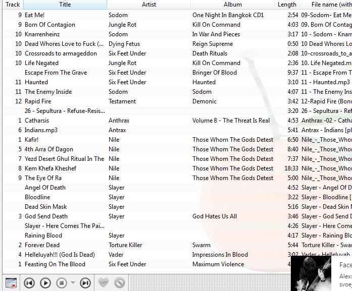Select "The Enemy Inside" title

[48, 92]
